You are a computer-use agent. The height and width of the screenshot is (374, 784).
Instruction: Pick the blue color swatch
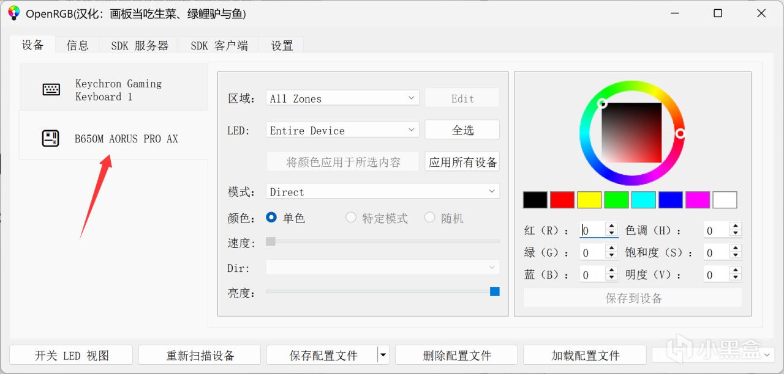click(x=671, y=200)
